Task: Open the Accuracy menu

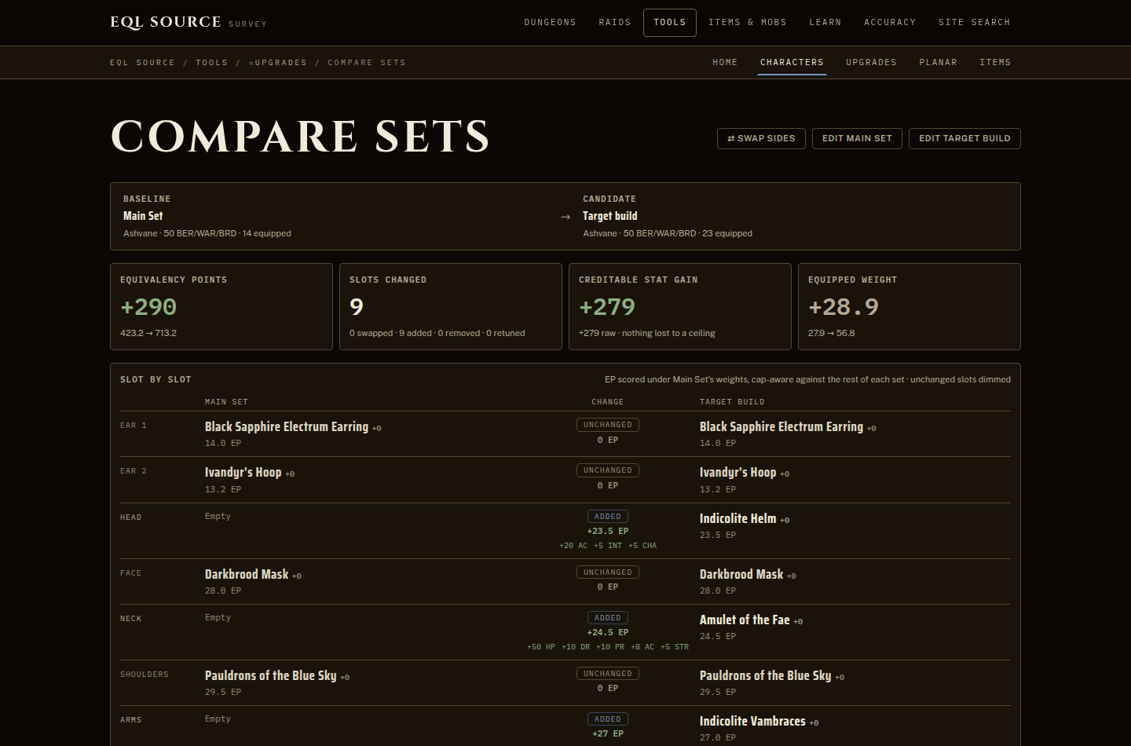Action: pos(890,23)
